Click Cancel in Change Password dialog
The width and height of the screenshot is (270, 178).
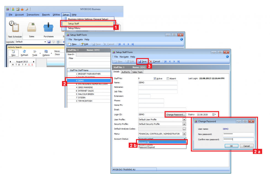247,146
